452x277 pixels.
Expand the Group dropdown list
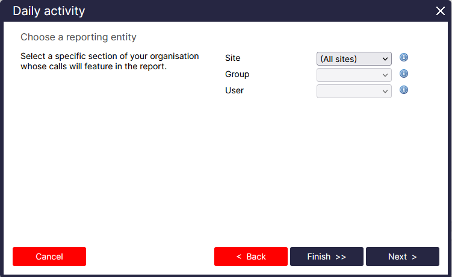(354, 75)
